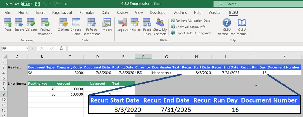
Task: Open the File tab
Action: [7, 12]
